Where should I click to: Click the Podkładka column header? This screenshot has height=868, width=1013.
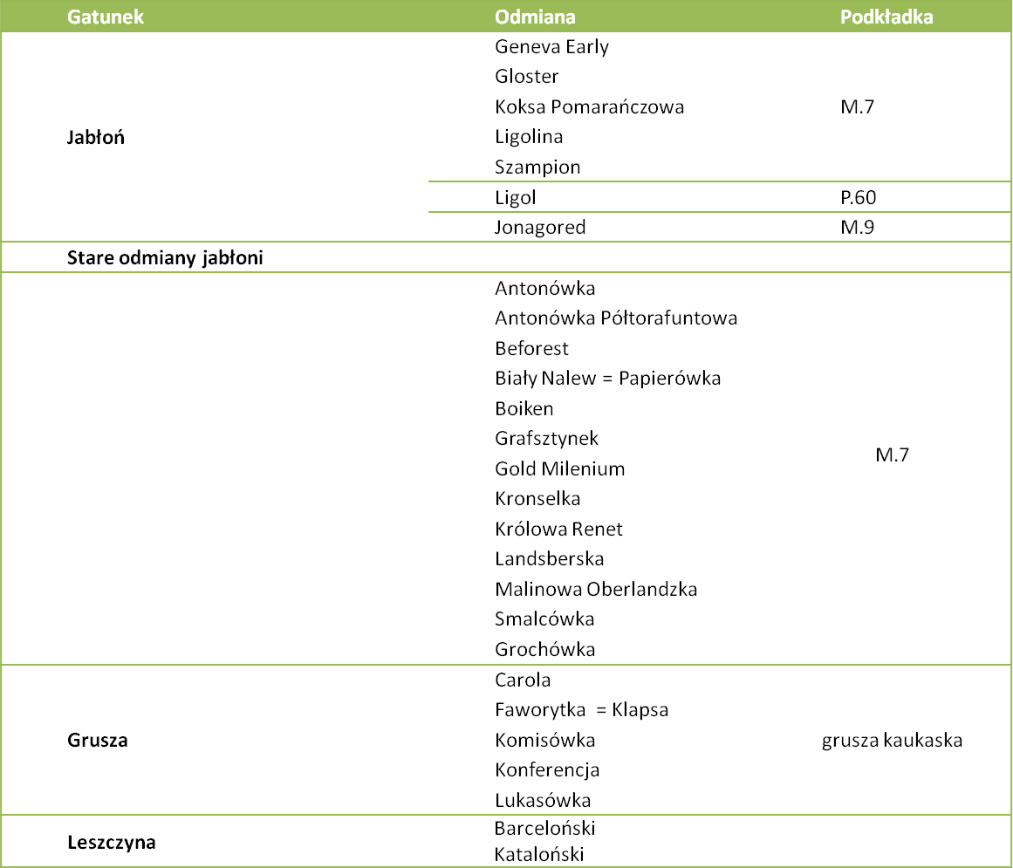[x=886, y=17]
